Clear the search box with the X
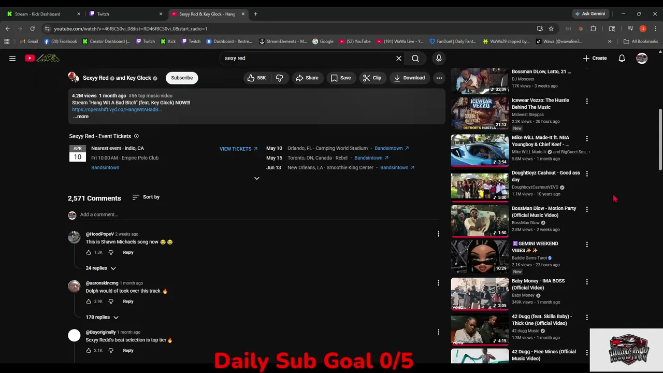This screenshot has width=663, height=373. 399,59
